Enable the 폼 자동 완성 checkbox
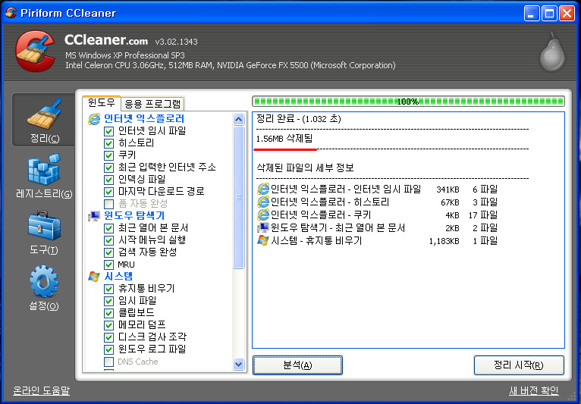 (x=108, y=204)
